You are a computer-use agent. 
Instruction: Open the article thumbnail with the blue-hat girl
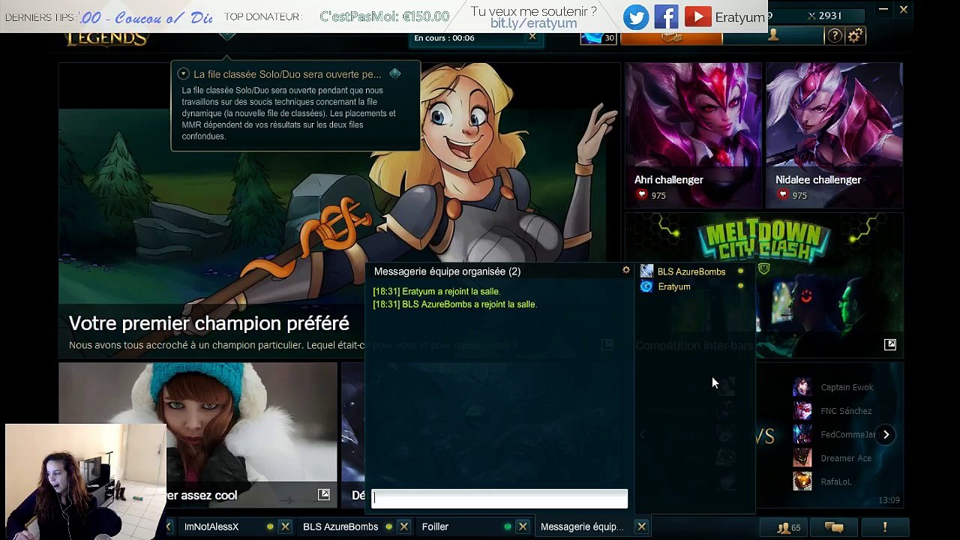(198, 435)
